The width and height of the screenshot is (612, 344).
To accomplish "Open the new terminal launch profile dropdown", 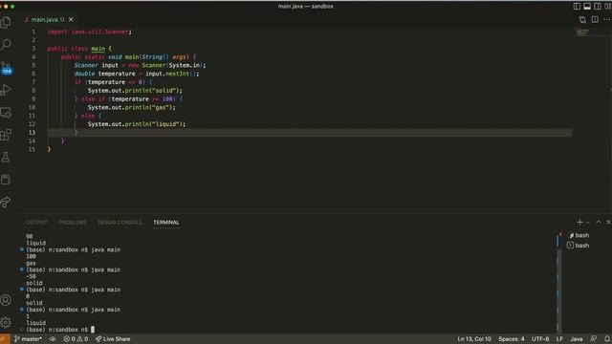I will 588,223.
